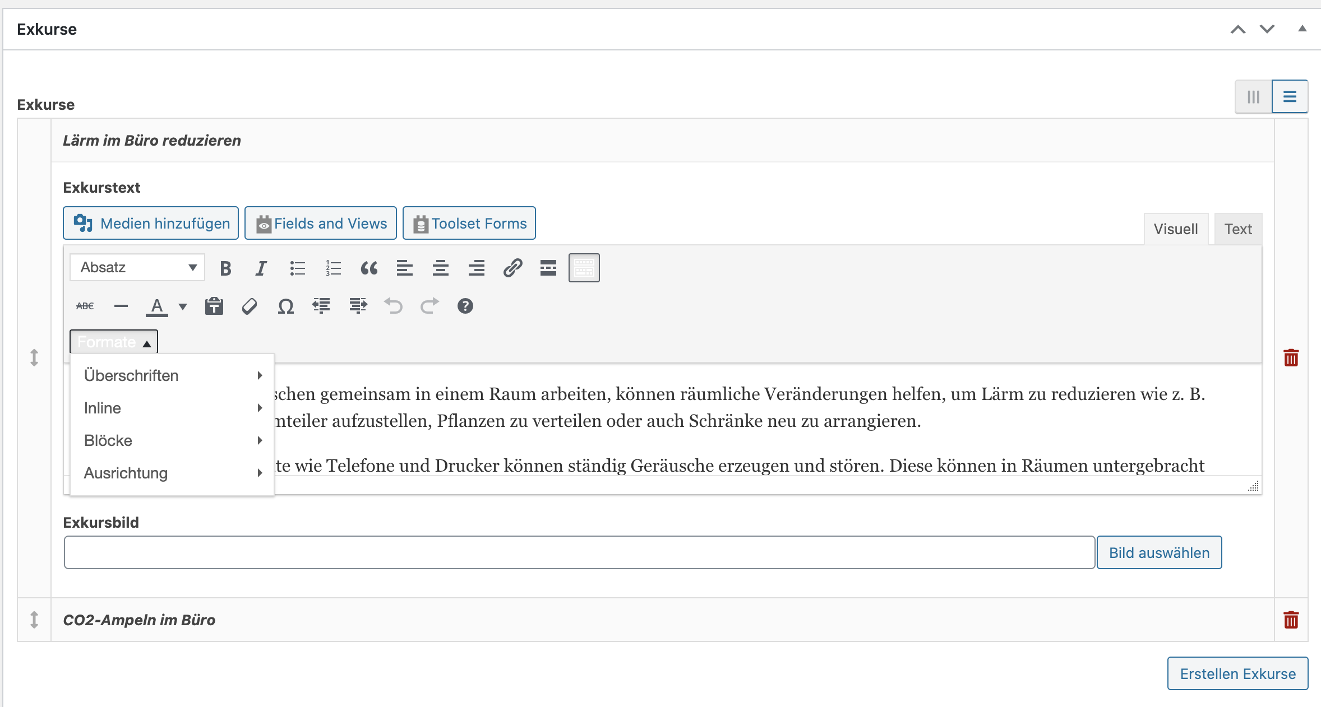Collapse the Exkurse panel

coord(1302,29)
